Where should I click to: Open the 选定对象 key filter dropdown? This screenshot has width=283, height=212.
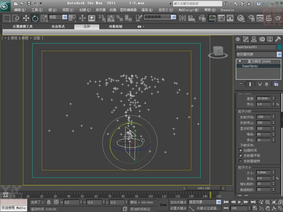219,202
